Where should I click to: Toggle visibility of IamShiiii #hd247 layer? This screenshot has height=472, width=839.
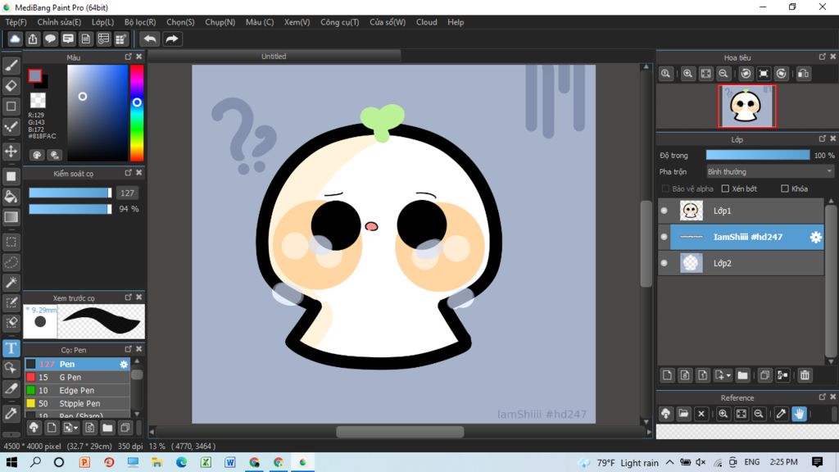coord(664,237)
